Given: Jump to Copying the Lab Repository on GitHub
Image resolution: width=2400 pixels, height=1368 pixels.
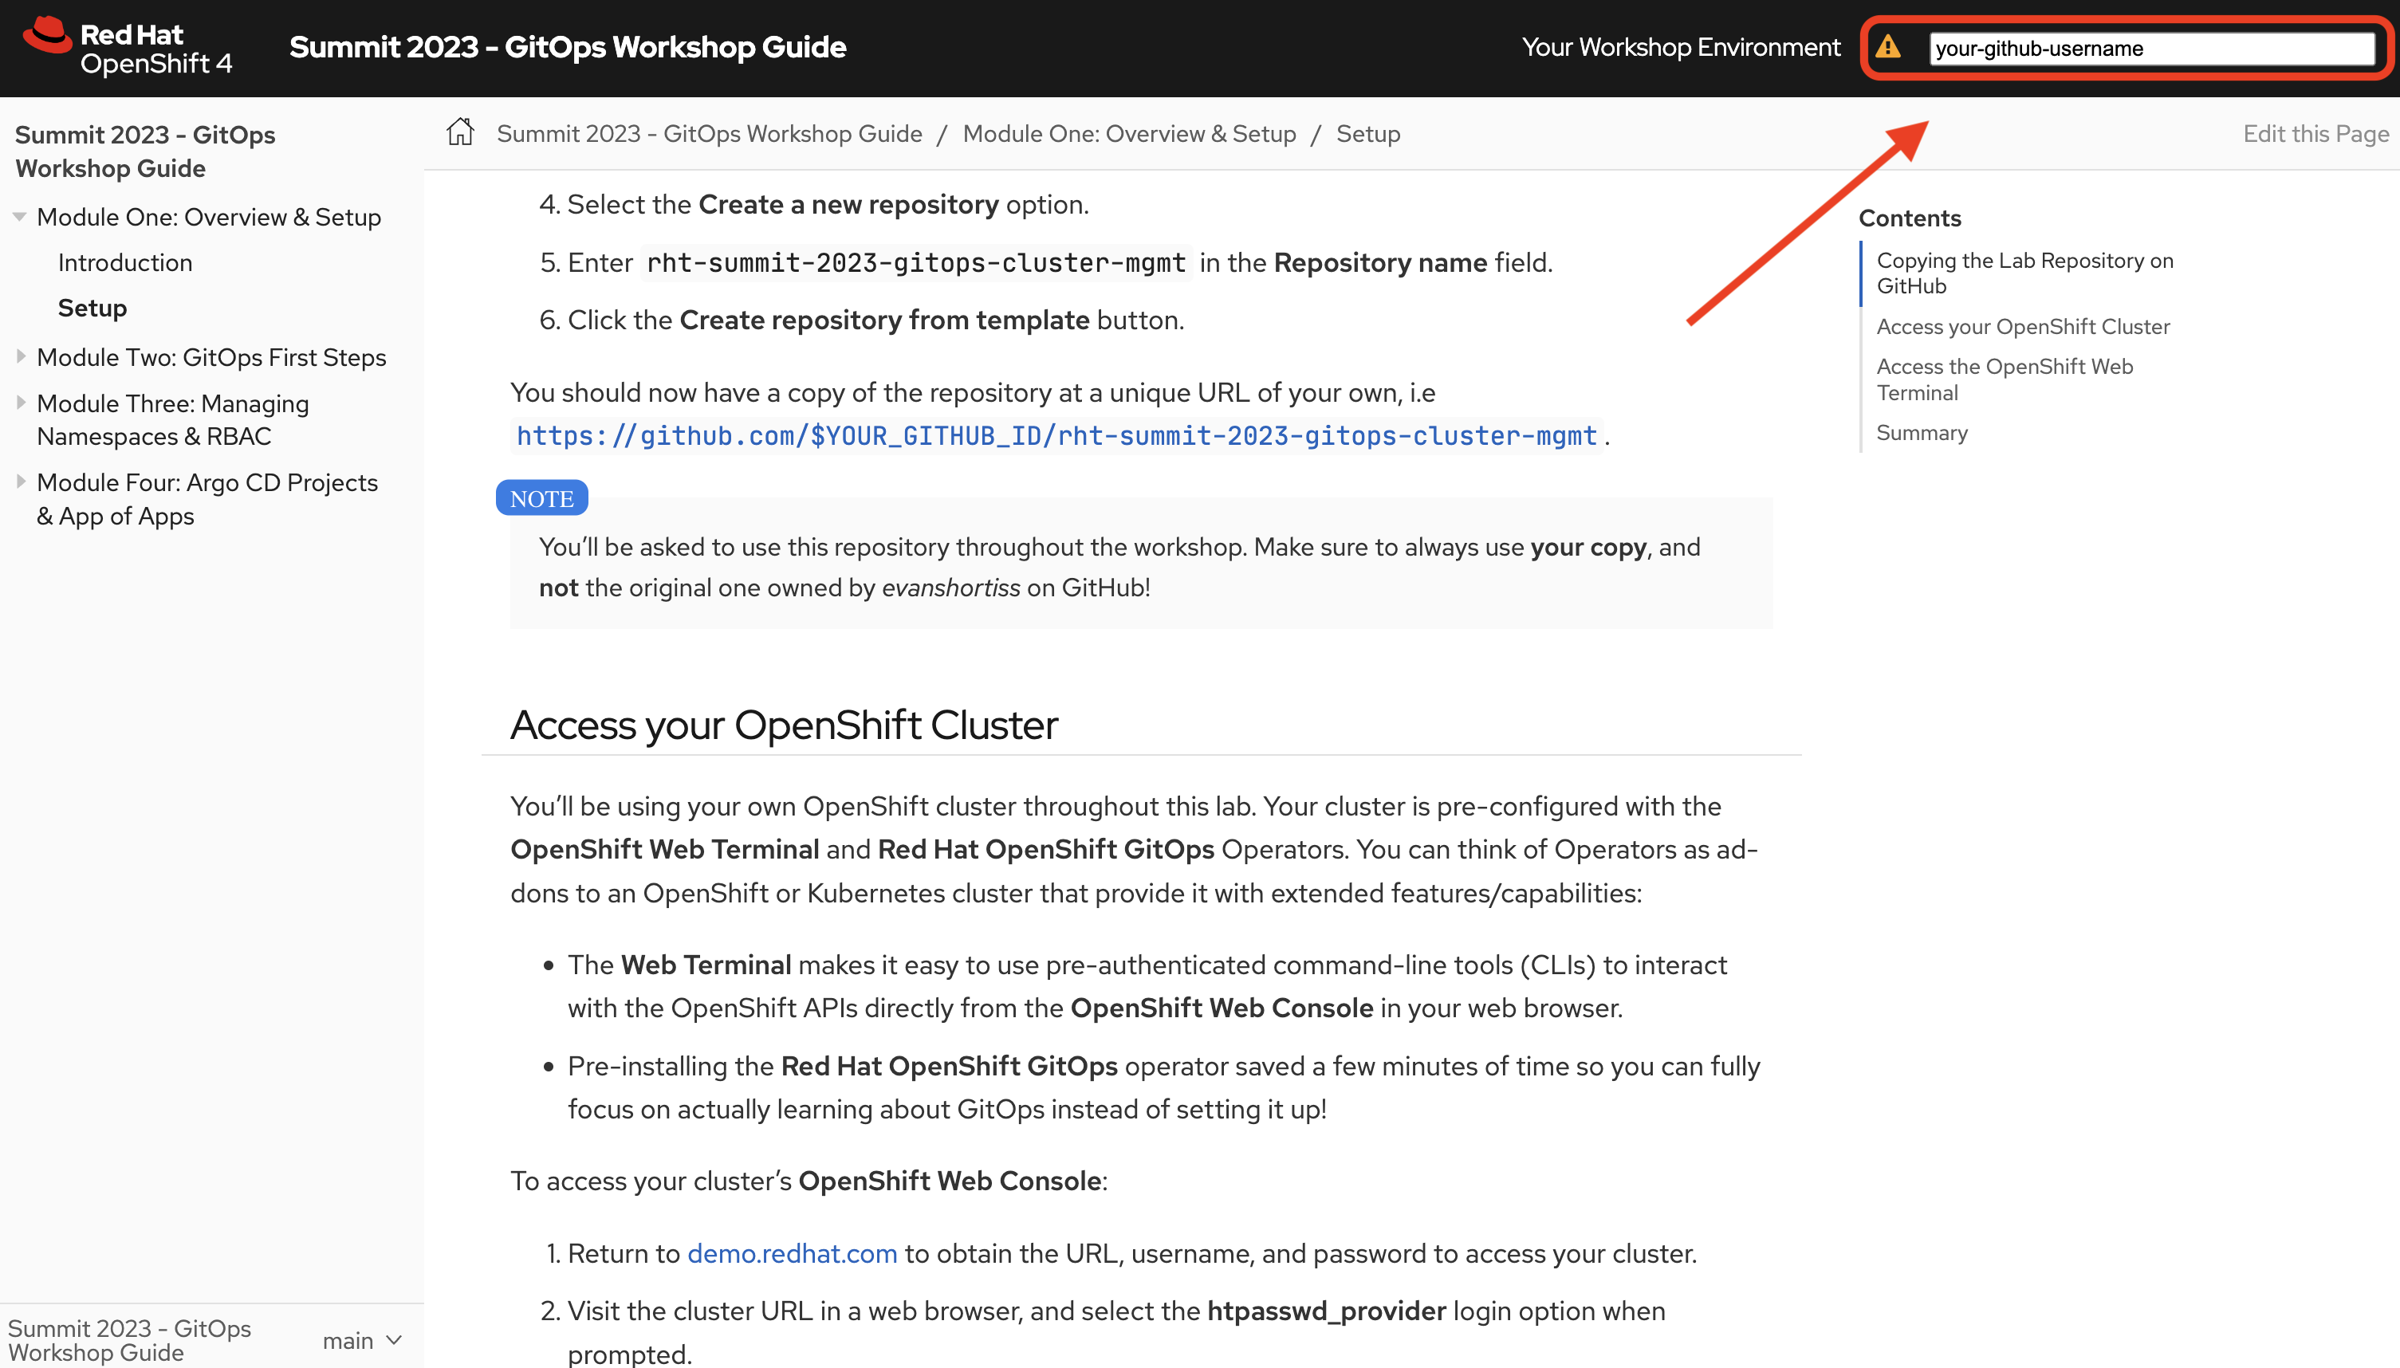Looking at the screenshot, I should (x=2025, y=273).
